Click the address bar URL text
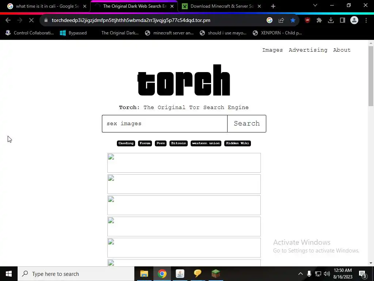This screenshot has width=374, height=281. [131, 20]
